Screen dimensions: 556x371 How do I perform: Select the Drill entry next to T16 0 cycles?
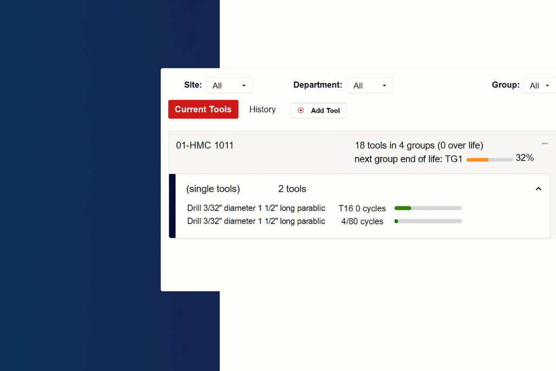[x=256, y=208]
